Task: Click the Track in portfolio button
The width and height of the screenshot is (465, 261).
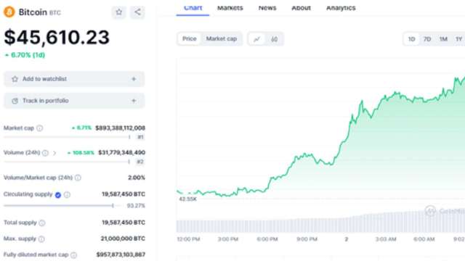Action: coord(74,101)
